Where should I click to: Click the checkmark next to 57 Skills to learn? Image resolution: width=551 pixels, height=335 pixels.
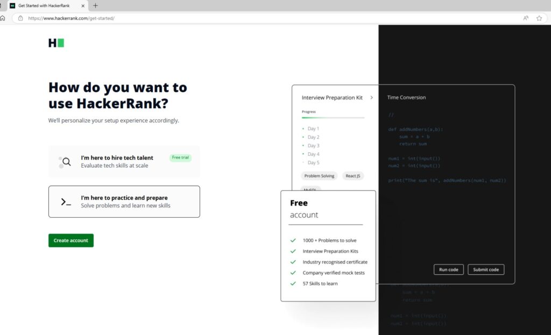[x=293, y=283]
